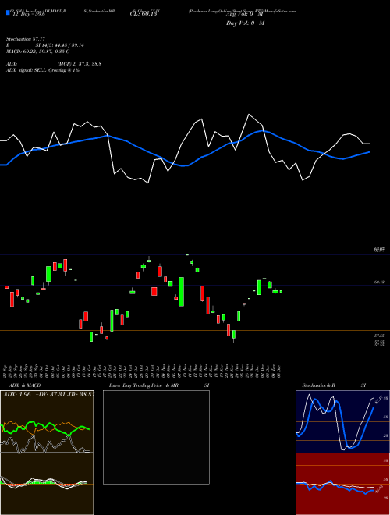This screenshot has width=390, height=515.
Task: Click the blue 12-day SMA legend square
Action: click(x=8, y=13)
